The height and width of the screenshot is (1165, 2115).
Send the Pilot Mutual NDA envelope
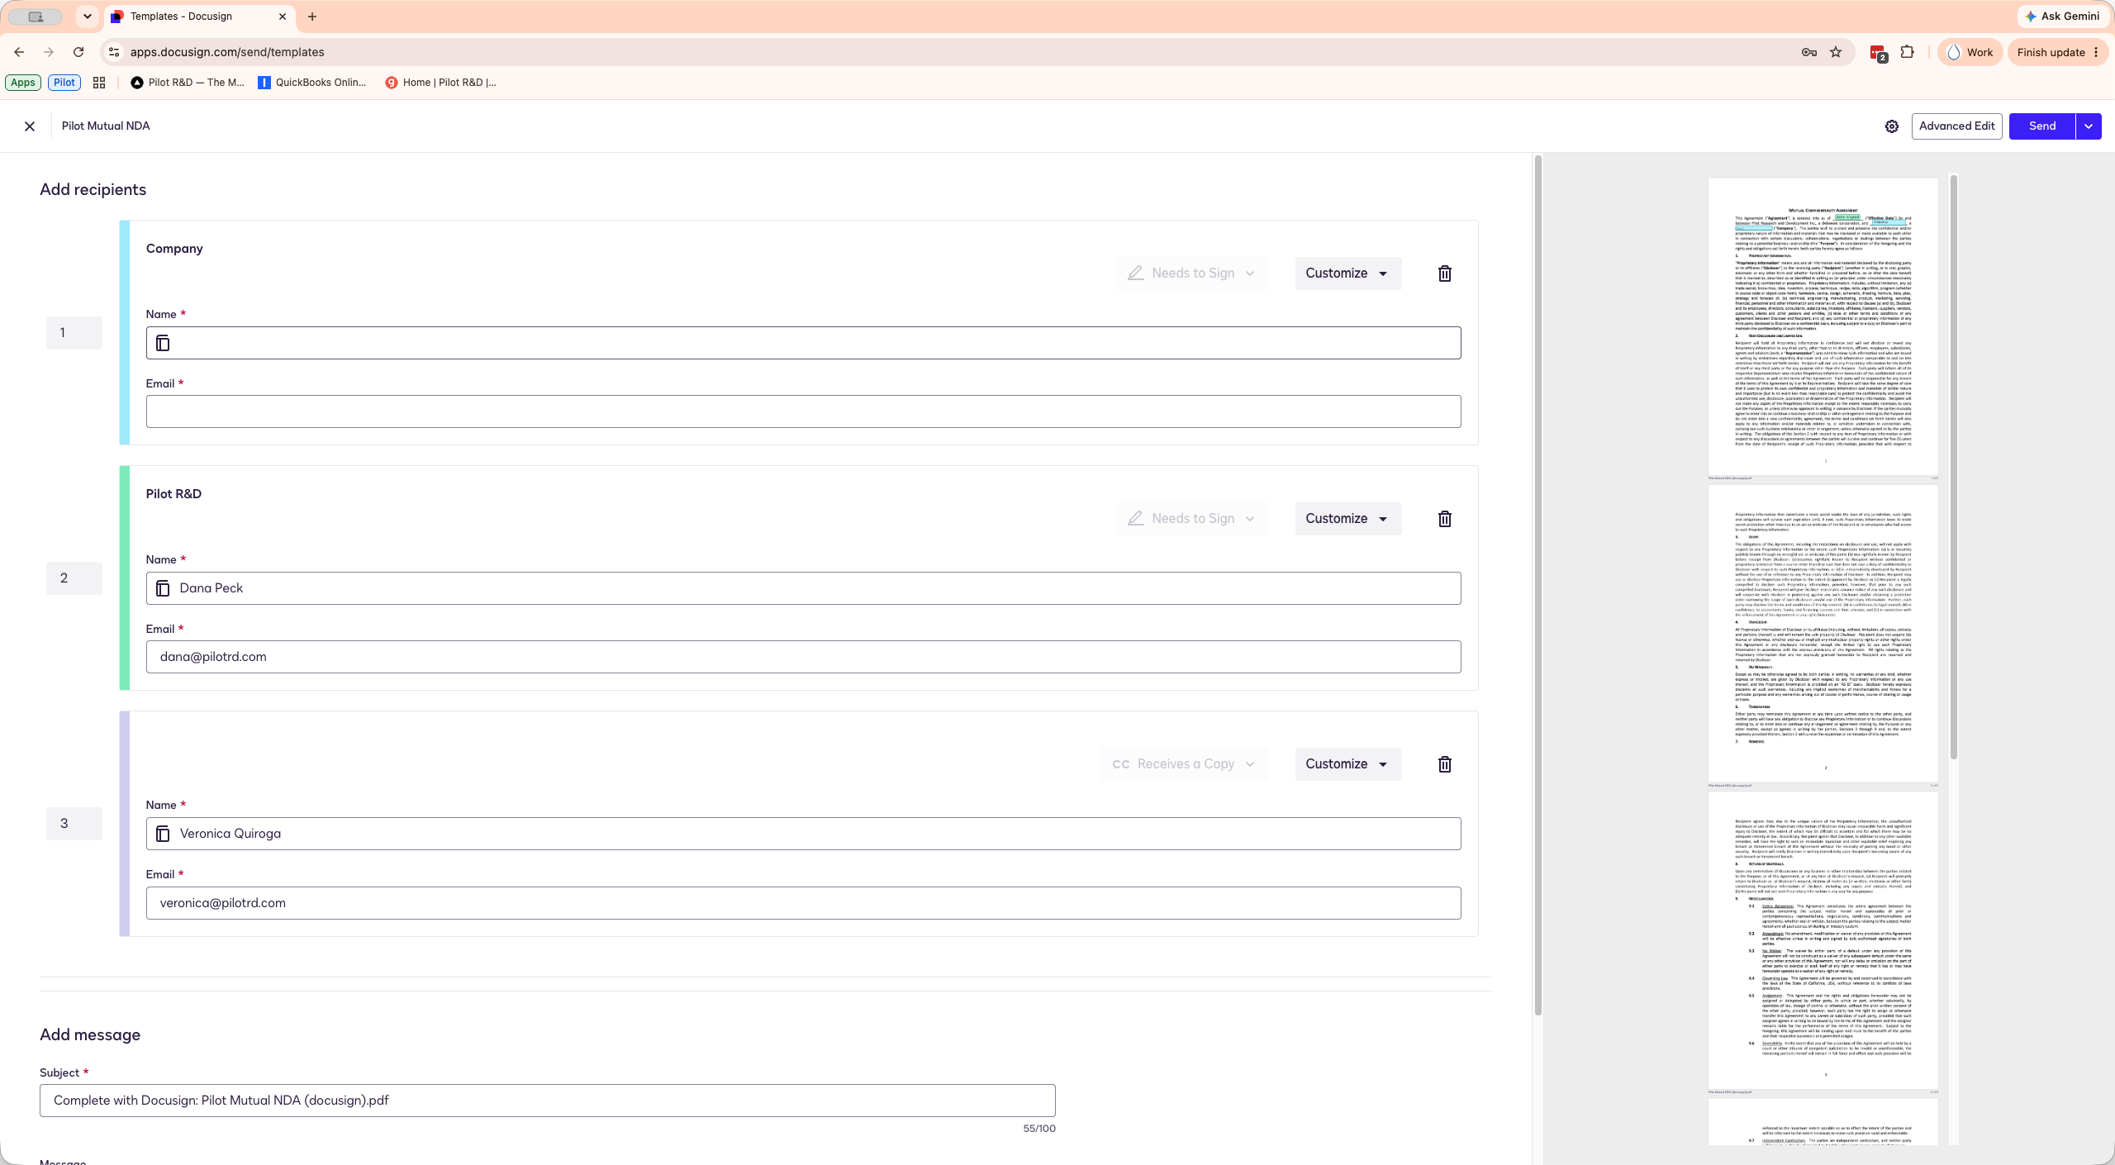(x=2042, y=126)
